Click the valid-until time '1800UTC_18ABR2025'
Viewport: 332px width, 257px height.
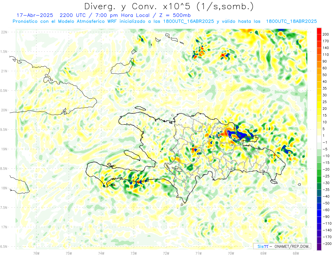[x=291, y=21]
